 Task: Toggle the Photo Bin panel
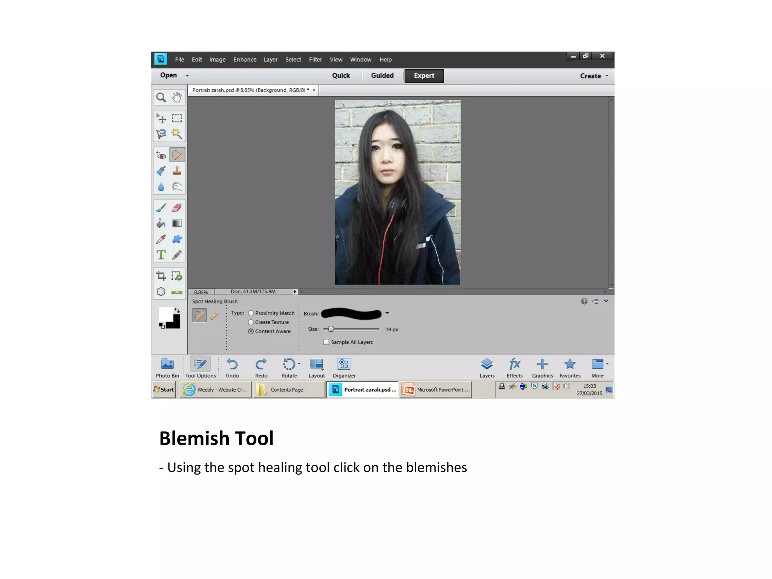[x=167, y=368]
